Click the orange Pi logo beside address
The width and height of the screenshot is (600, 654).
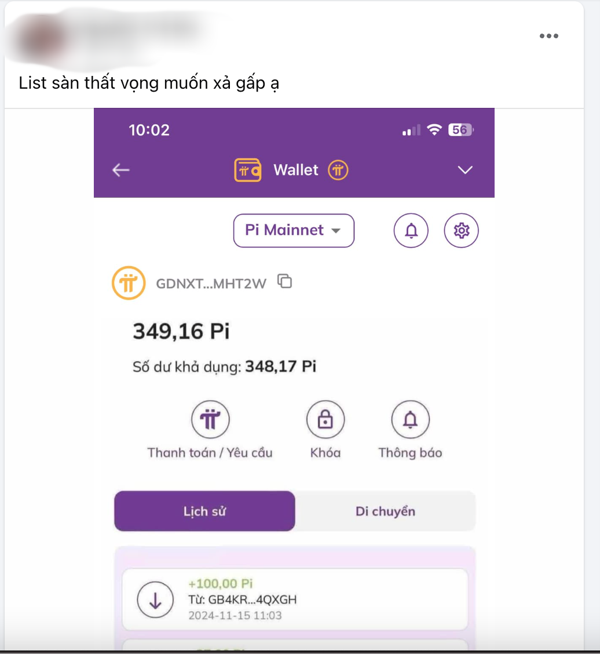click(x=129, y=283)
